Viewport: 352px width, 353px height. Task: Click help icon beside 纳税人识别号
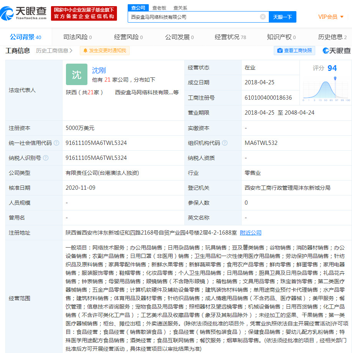46,158
